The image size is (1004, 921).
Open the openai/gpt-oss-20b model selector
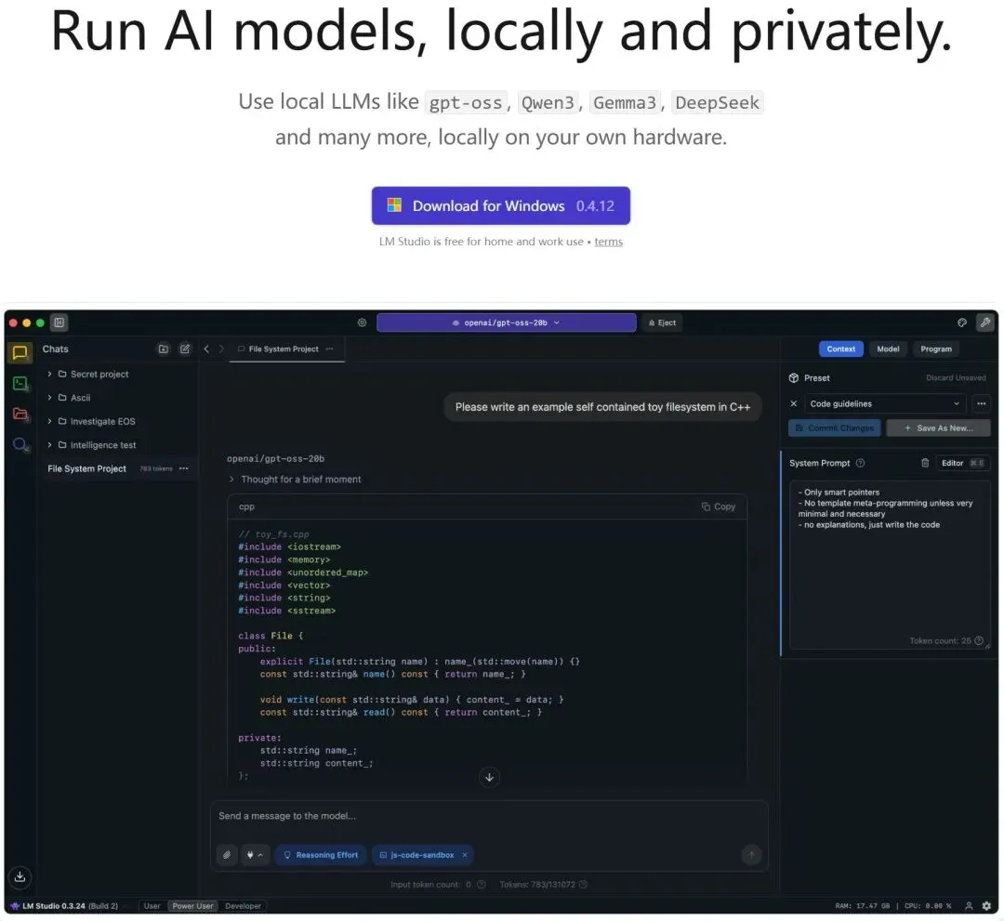(x=506, y=322)
